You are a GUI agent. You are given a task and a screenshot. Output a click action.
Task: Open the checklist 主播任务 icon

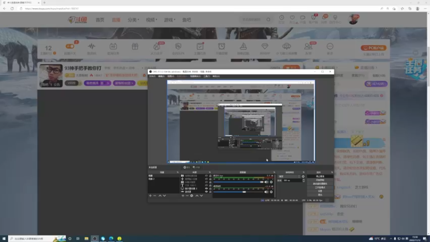200,46
